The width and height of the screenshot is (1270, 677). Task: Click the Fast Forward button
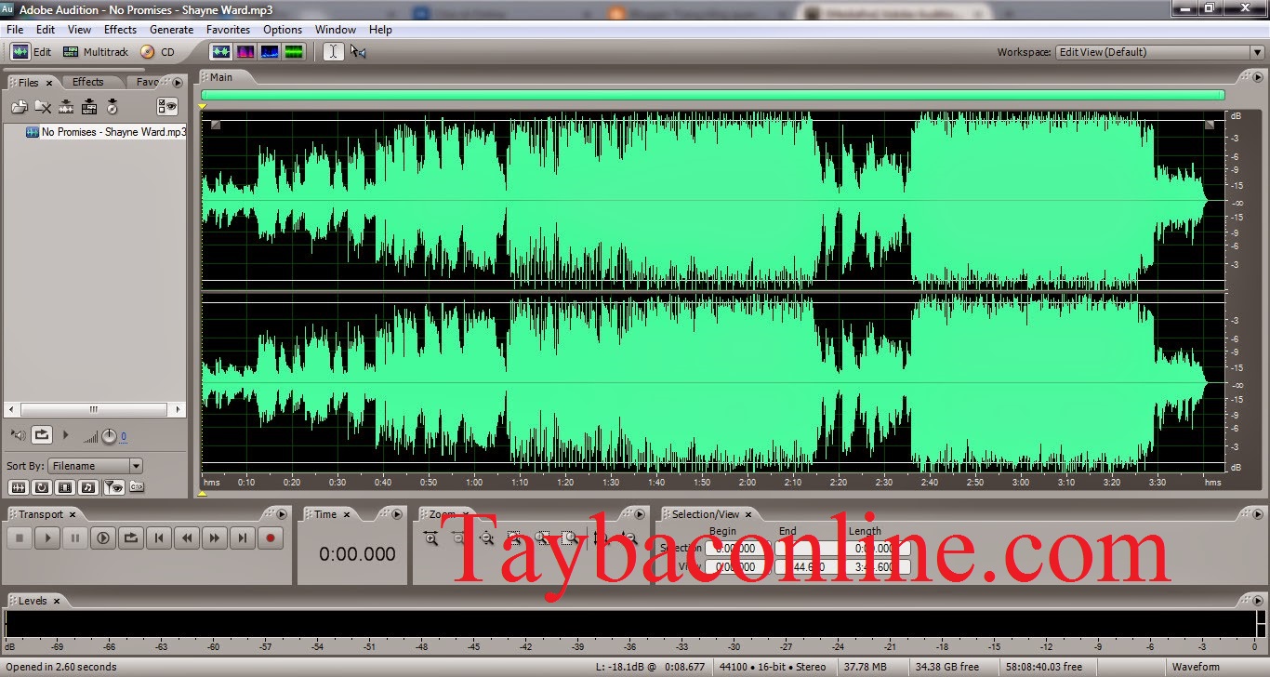215,538
